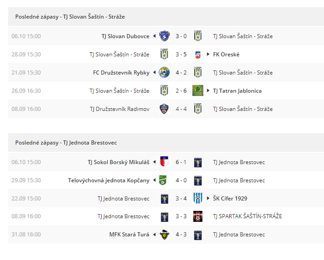This screenshot has height=260, width=324.
Task: Click the Posledné zápasy TJ Jednota Brestovec header
Action: 66,143
